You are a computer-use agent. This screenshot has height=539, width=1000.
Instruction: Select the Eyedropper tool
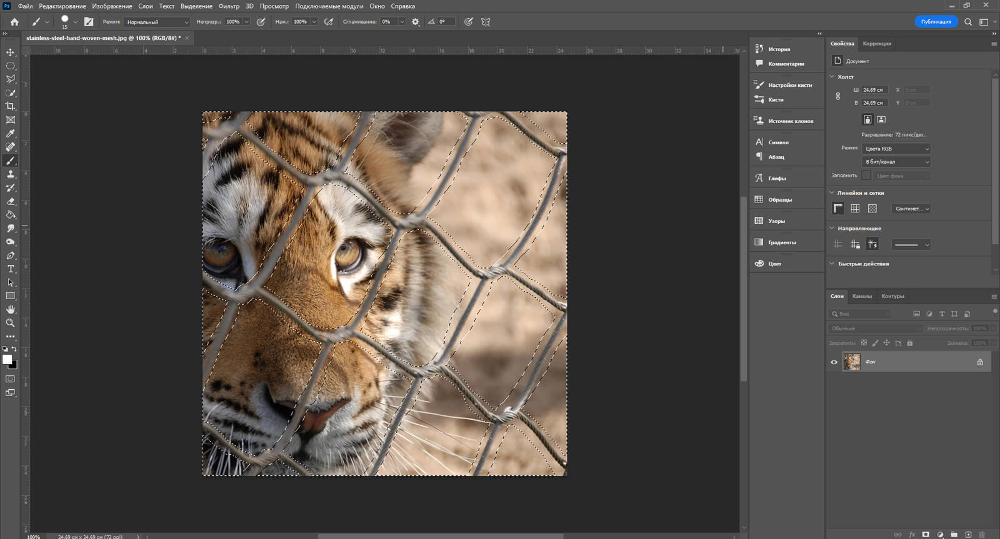pyautogui.click(x=11, y=134)
